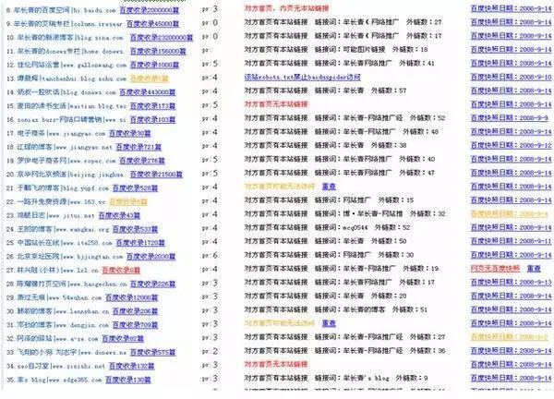Screen dimensions: 554x399
Task: Open 百度收录156000篇 link in row 11
Action: pos(158,51)
